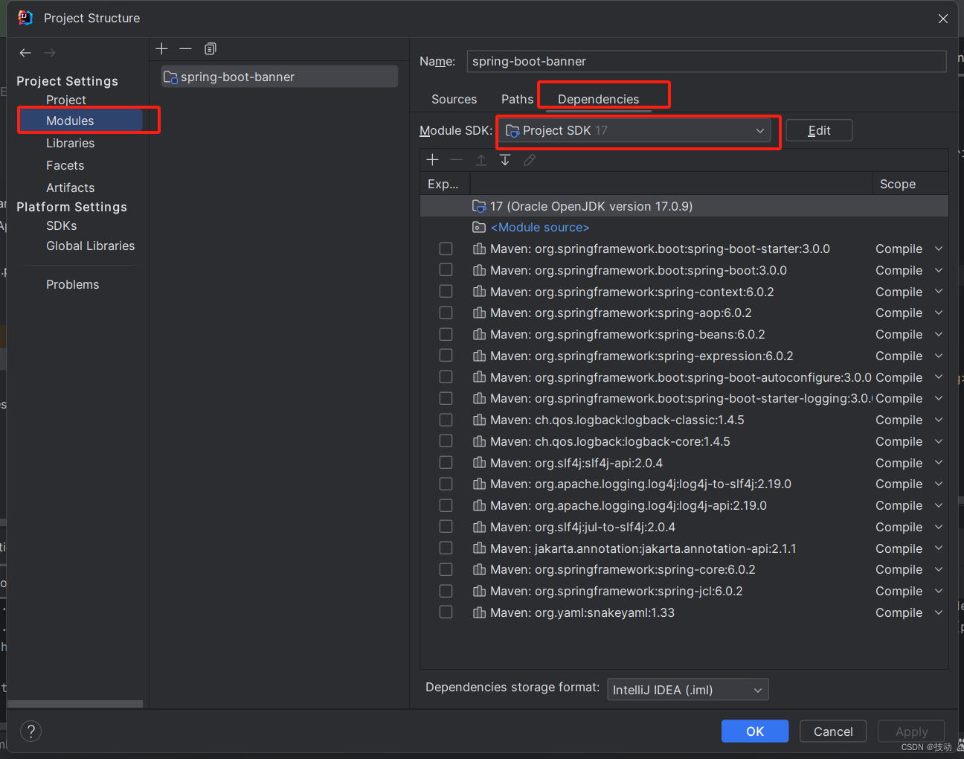Select the <Module source> entry

[x=540, y=227]
